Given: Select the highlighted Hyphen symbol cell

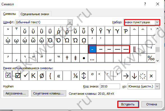Looking at the screenshot, I should tap(92, 49).
